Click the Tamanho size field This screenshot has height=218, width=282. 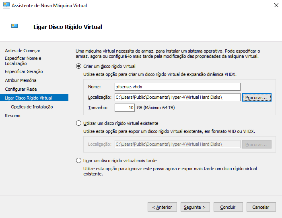click(x=125, y=108)
